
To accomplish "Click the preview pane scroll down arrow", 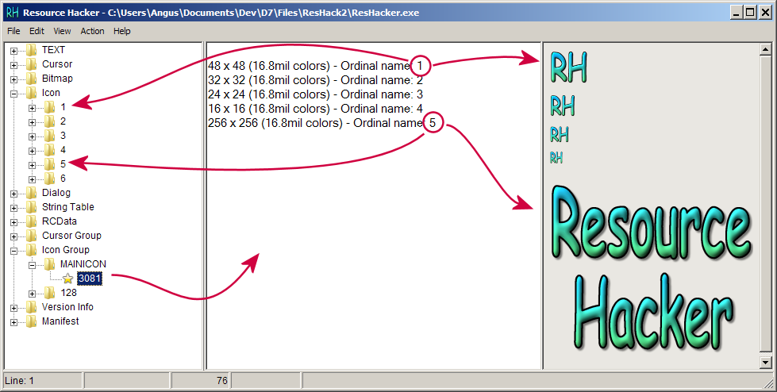I will [x=765, y=362].
